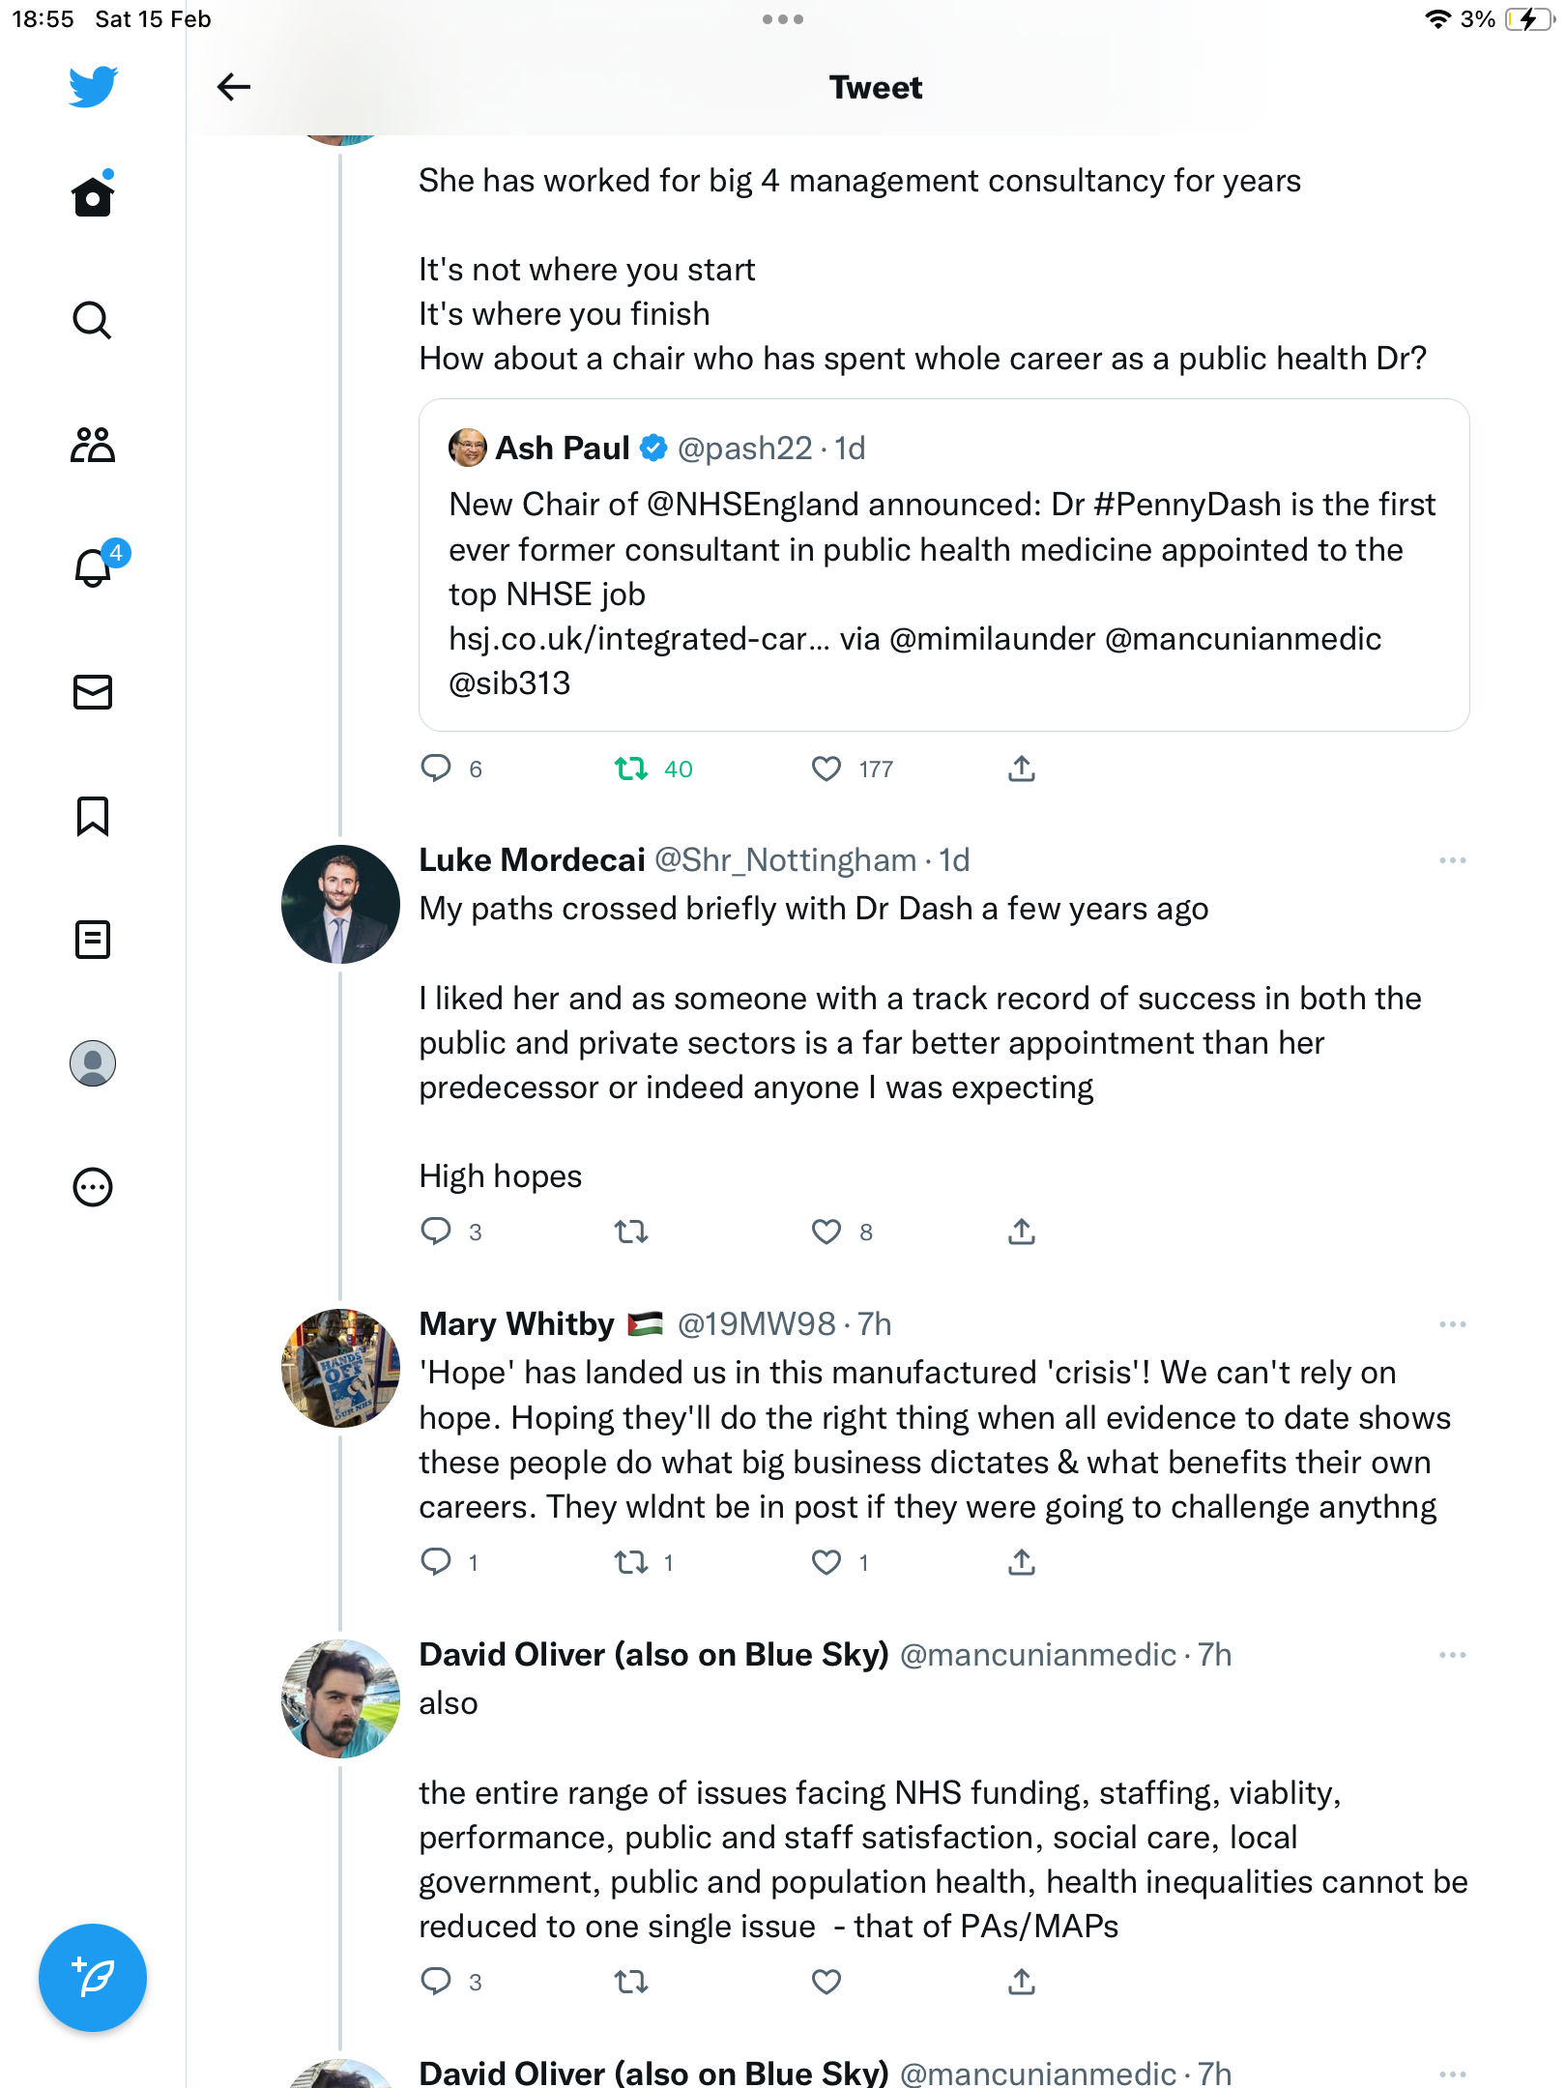
Task: Open the three-dot multitasking menu at top
Action: click(x=782, y=19)
